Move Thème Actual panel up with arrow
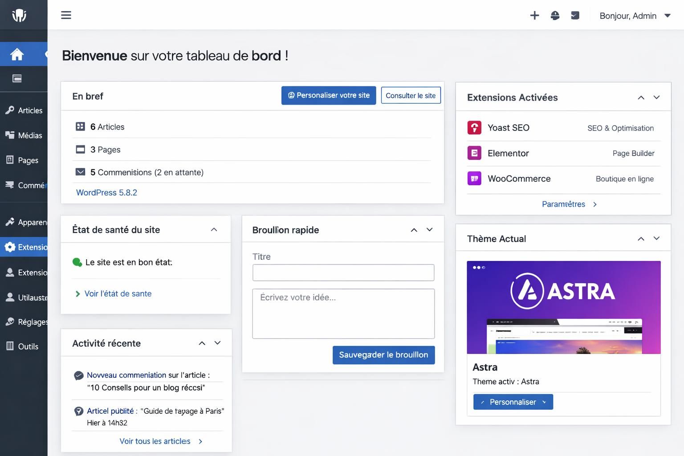The height and width of the screenshot is (456, 684). [641, 239]
